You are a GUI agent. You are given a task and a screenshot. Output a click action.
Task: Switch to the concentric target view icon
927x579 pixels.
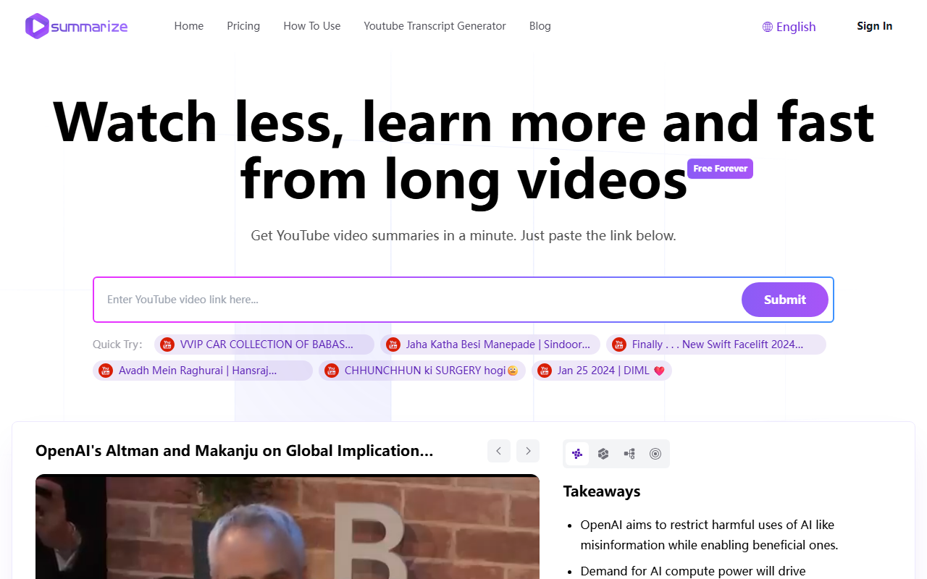click(655, 454)
